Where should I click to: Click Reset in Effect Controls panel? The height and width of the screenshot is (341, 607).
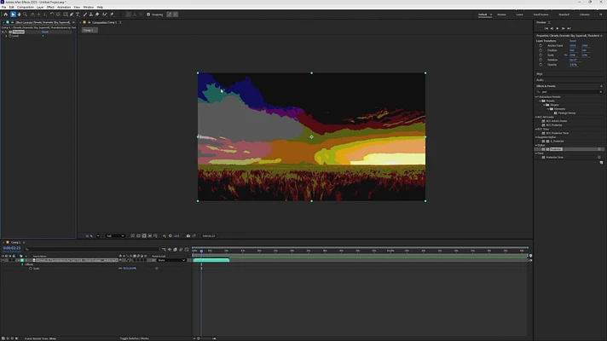coord(45,32)
